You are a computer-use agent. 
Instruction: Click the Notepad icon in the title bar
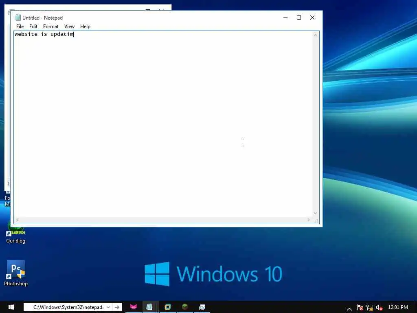point(18,18)
